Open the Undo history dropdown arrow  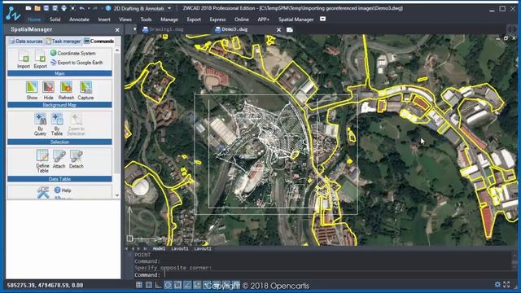click(89, 8)
